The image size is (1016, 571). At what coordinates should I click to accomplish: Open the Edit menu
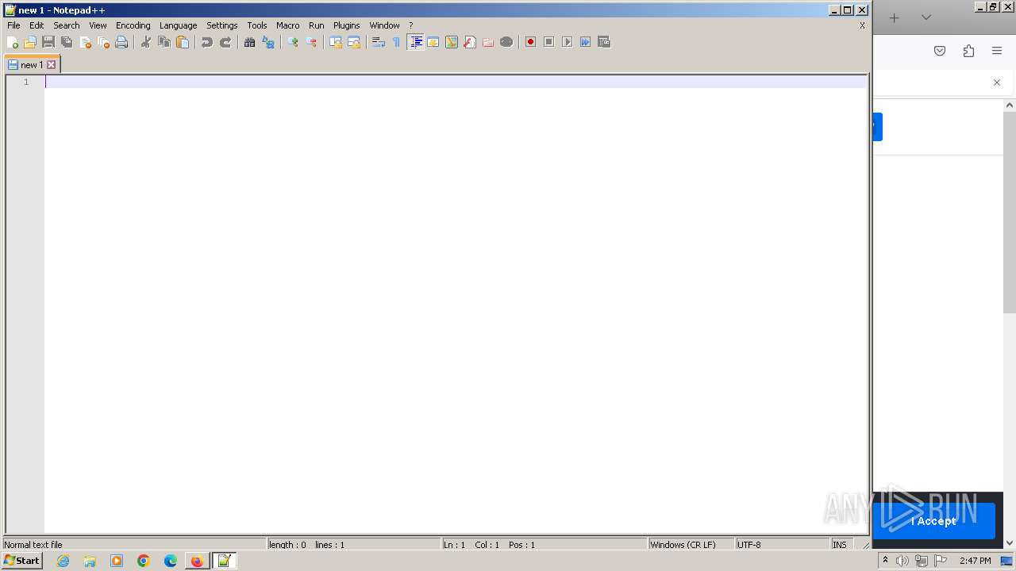coord(37,25)
